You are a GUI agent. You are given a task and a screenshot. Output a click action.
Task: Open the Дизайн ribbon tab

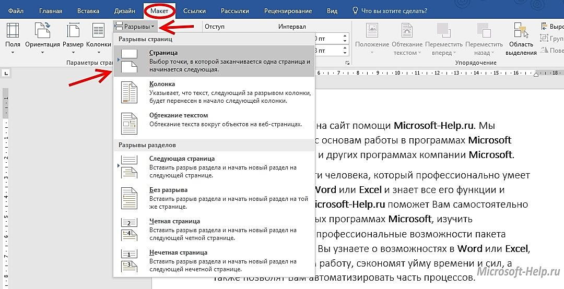125,11
